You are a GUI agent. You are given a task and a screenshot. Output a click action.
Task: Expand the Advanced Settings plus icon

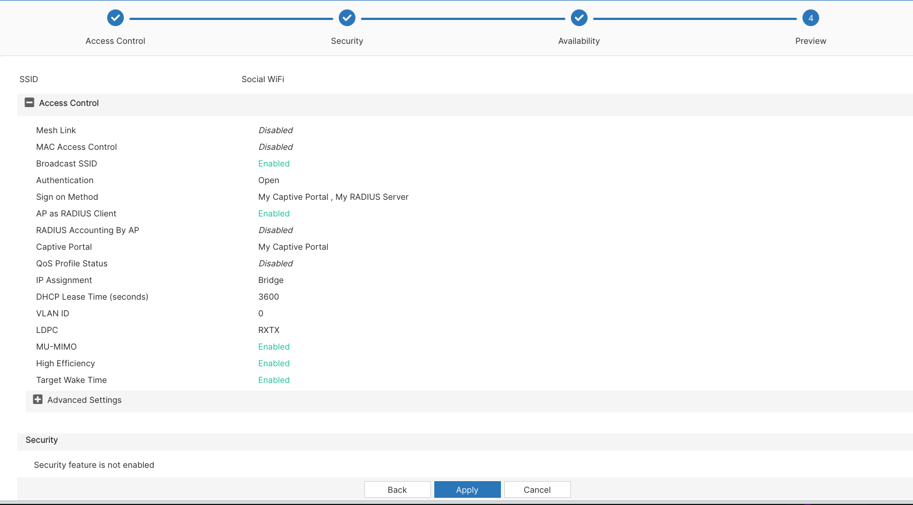pos(38,400)
